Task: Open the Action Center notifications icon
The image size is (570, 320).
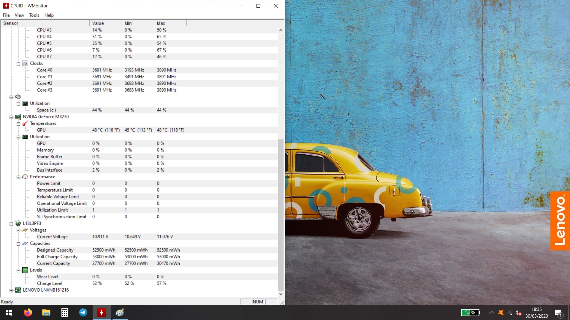Action: coord(558,313)
